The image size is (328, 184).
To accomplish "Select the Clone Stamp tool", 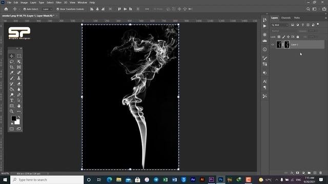I will [x=19, y=78].
